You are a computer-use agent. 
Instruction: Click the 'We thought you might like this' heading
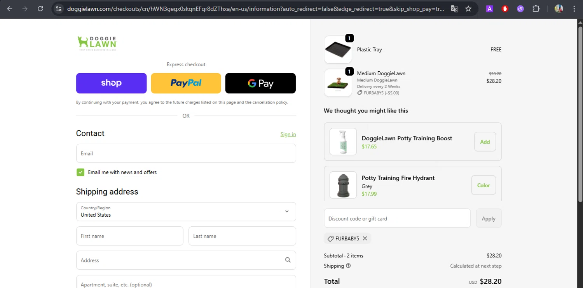[x=366, y=110]
